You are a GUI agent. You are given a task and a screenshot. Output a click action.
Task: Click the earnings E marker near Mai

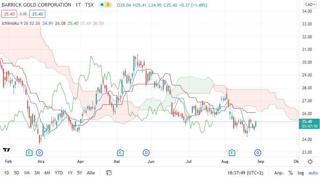pyautogui.click(x=120, y=153)
